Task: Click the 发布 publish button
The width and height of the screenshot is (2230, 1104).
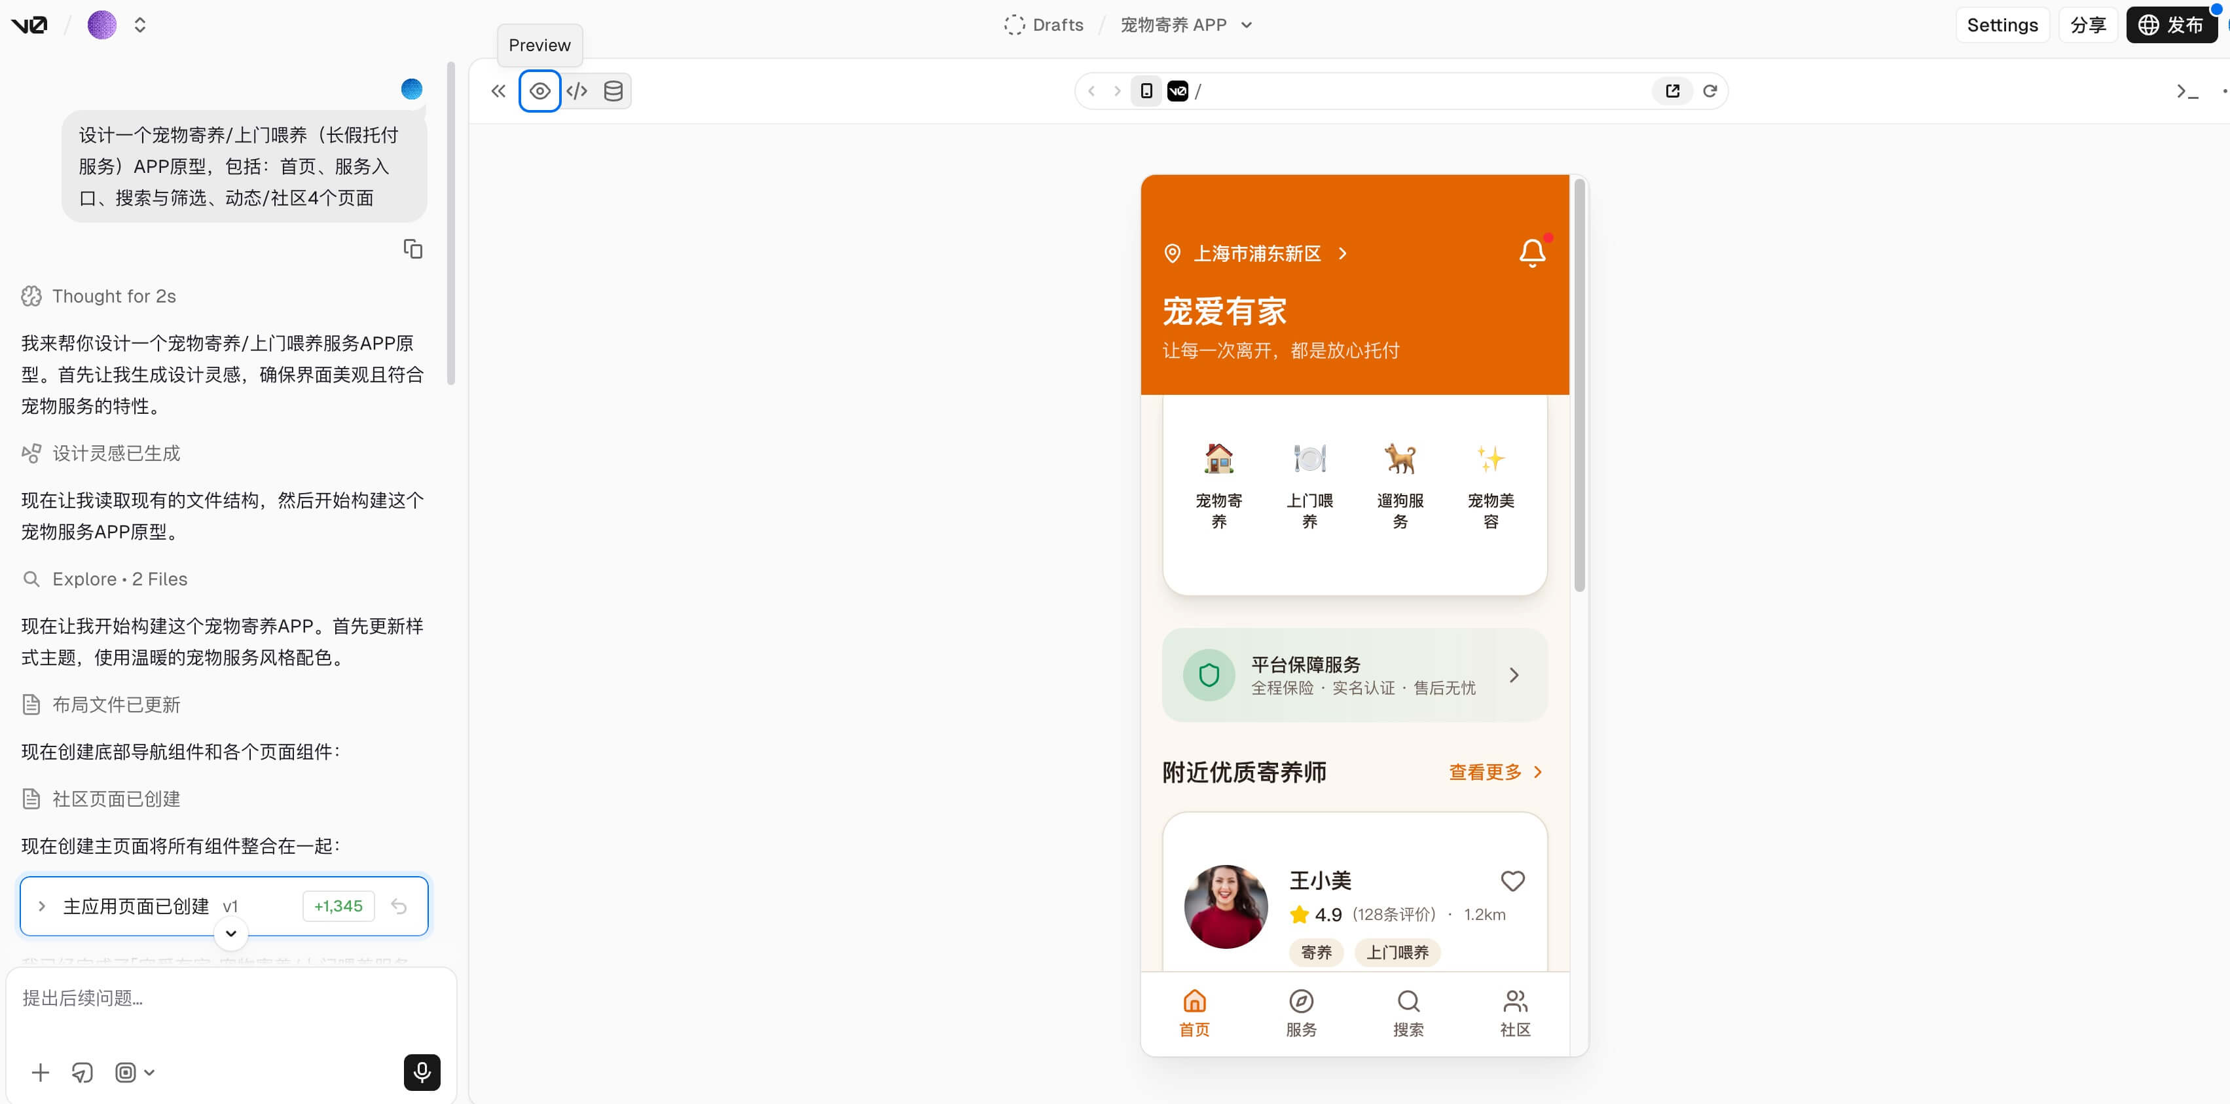Action: [x=2172, y=24]
